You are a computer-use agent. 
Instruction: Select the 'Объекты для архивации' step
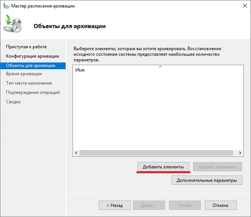(x=31, y=66)
